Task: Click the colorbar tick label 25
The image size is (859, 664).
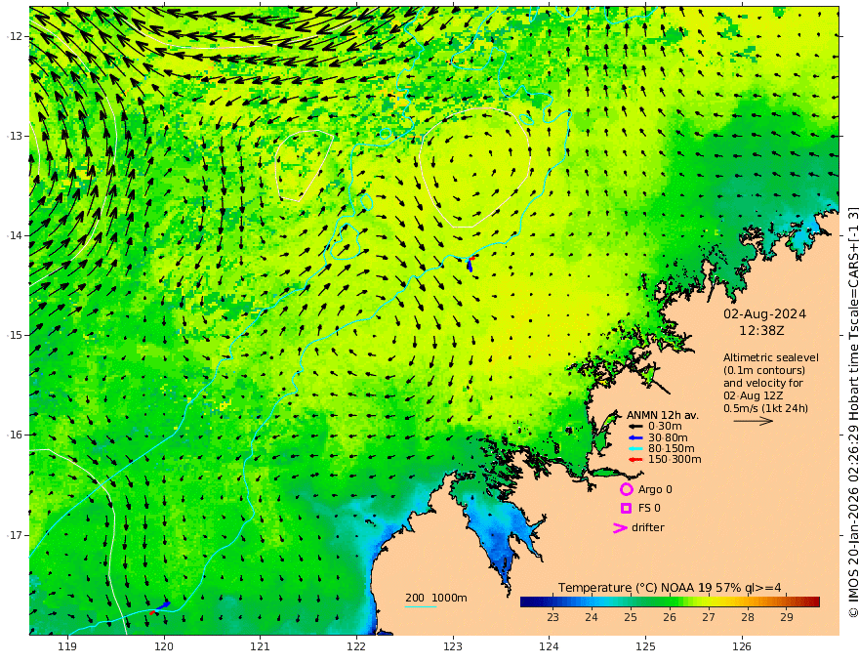Action: pyautogui.click(x=631, y=617)
